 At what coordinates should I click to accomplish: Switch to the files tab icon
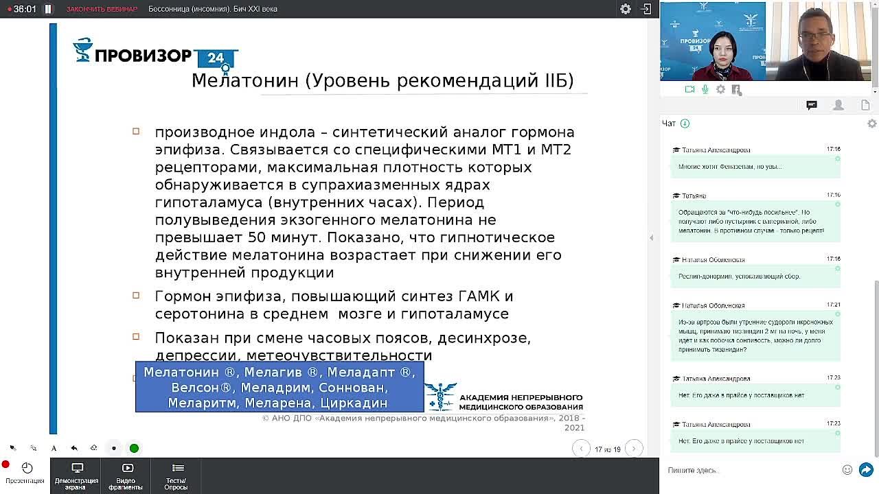tap(865, 105)
